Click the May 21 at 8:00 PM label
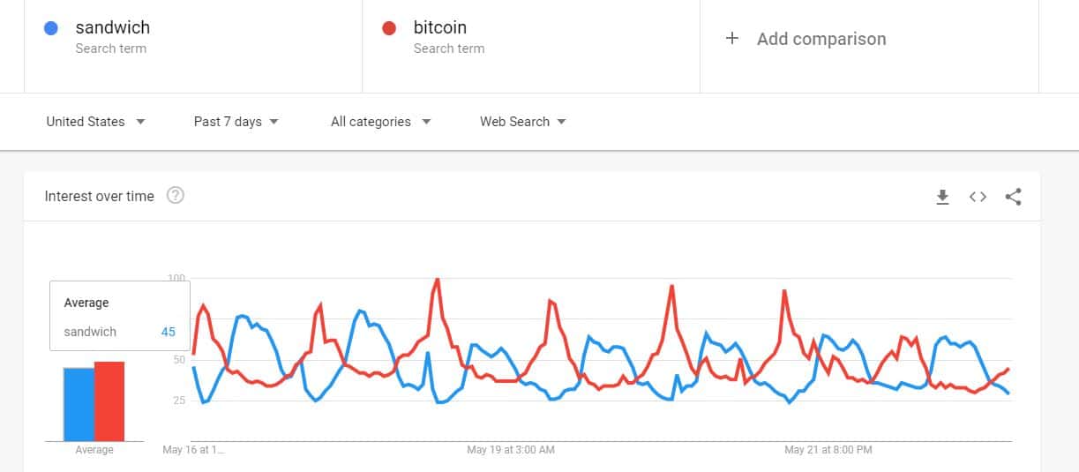The height and width of the screenshot is (472, 1079). [828, 450]
